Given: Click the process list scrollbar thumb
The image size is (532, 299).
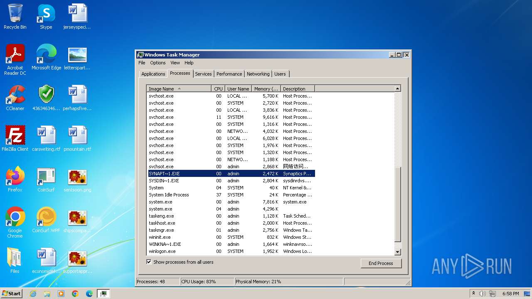Looking at the screenshot, I should [x=397, y=203].
